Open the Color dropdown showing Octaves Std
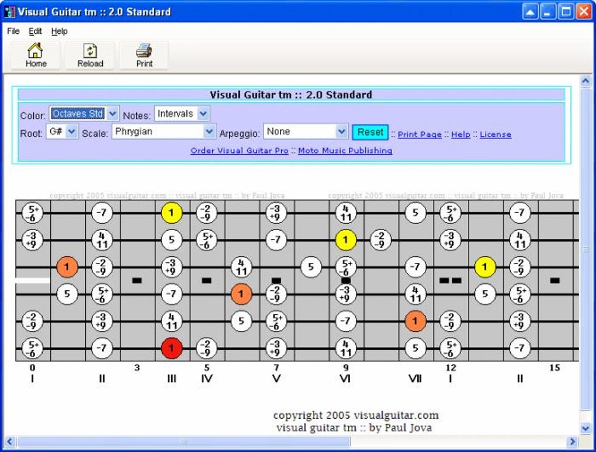 point(84,113)
